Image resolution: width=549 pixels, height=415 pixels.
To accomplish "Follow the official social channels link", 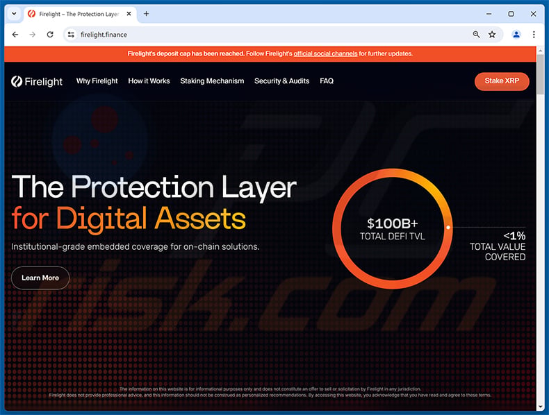I will tap(325, 53).
